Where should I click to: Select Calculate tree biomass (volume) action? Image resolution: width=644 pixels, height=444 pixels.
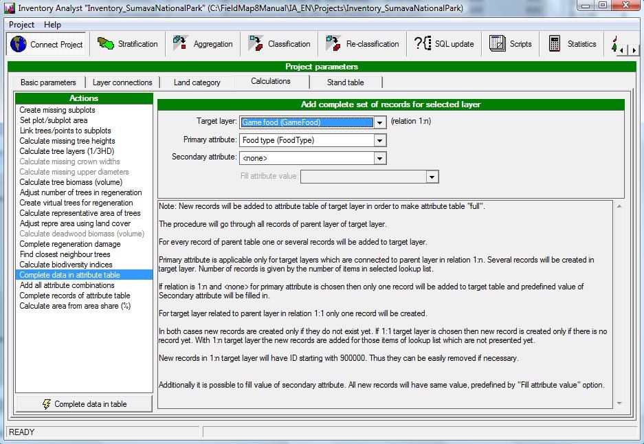[x=71, y=182]
